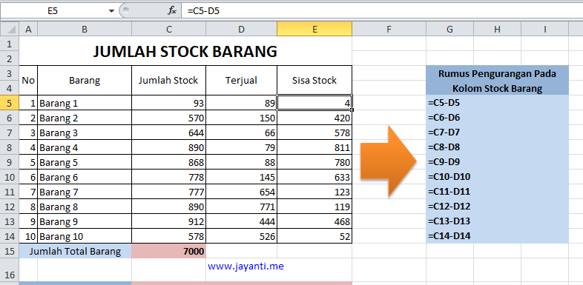Select the Barang 7 cell
This screenshot has height=285, width=583.
pyautogui.click(x=85, y=192)
